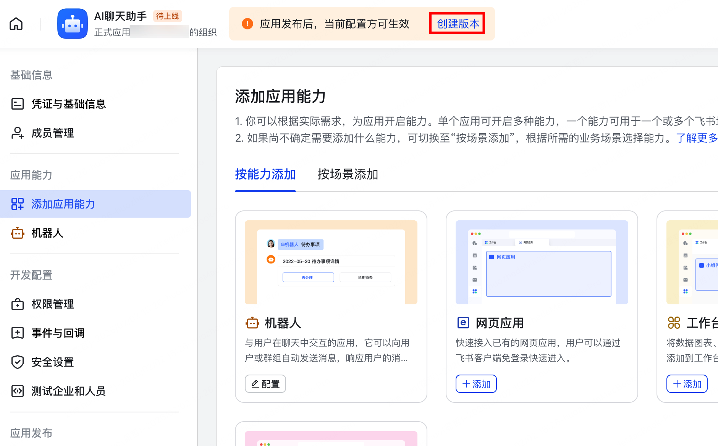Click the 成员管理 person icon in sidebar
718x446 pixels.
[17, 133]
